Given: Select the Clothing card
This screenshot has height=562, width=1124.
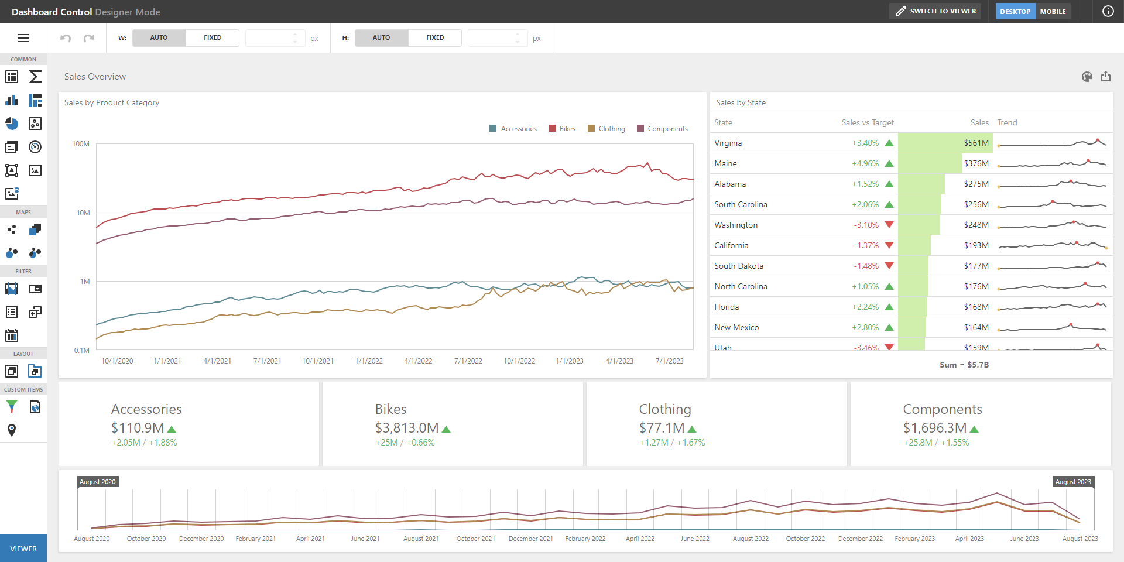Looking at the screenshot, I should coord(717,424).
